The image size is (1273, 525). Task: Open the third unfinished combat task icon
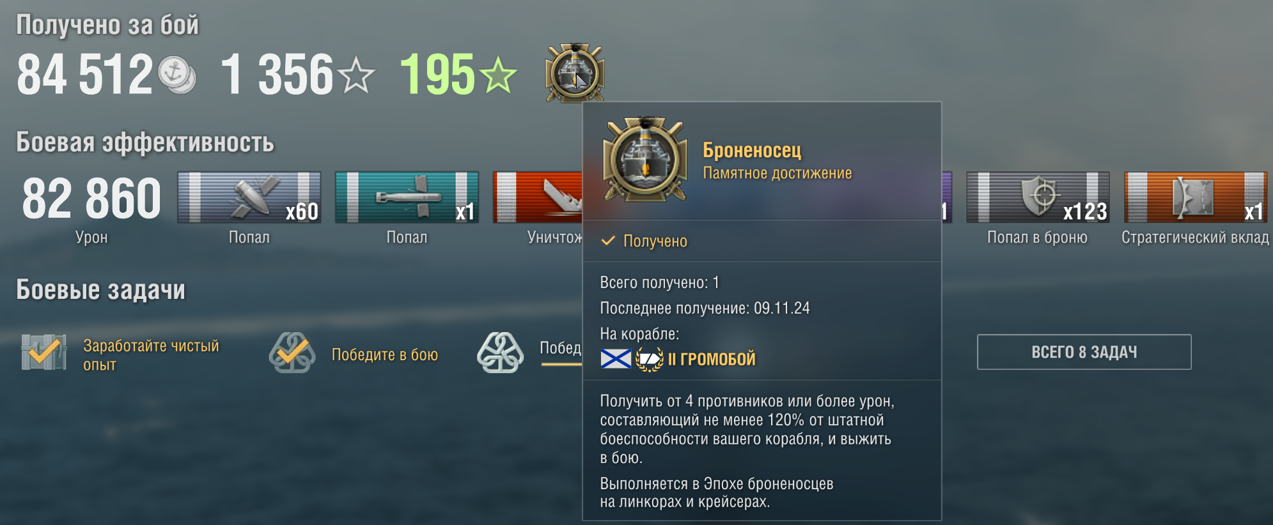501,353
